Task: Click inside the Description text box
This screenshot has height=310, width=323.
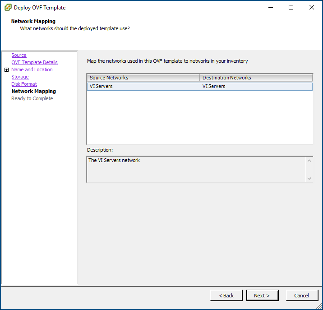Action: point(197,169)
